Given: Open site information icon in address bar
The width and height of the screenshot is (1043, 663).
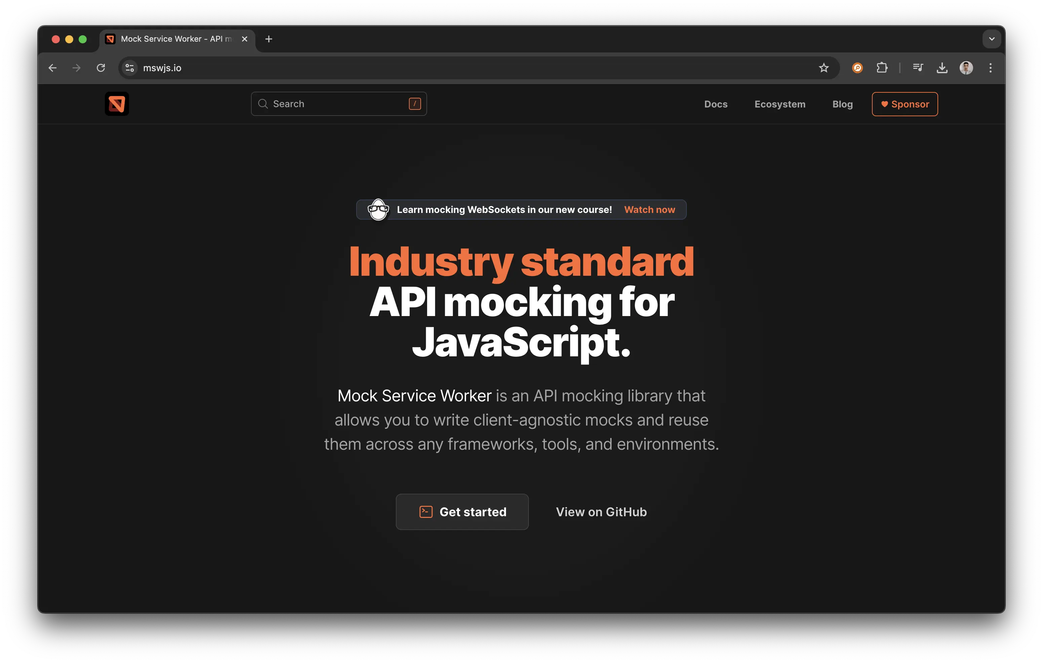Looking at the screenshot, I should pyautogui.click(x=129, y=68).
